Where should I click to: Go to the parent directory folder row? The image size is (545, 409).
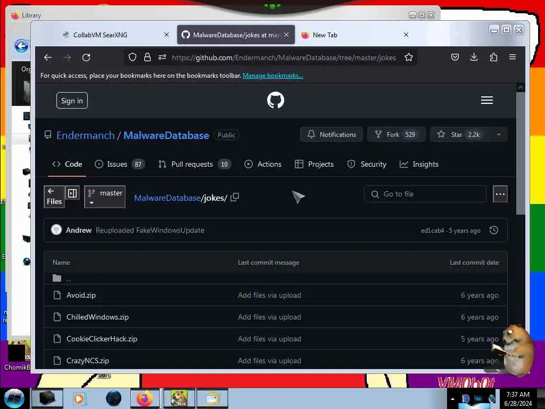coord(275,278)
